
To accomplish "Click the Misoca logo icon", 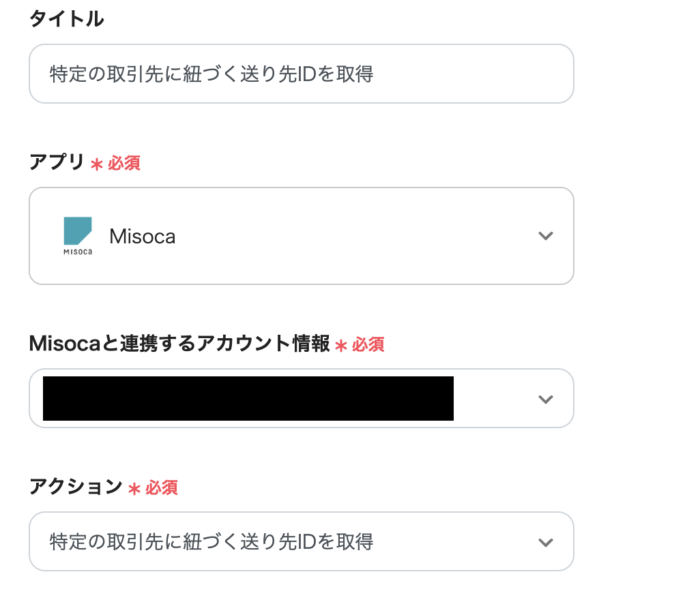I will [77, 235].
